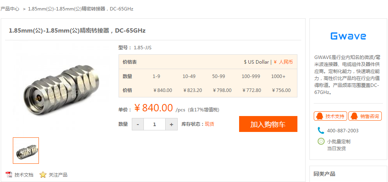Click the PDF technical document icon
Viewport: 388px width, 182px height.
pos(9,175)
